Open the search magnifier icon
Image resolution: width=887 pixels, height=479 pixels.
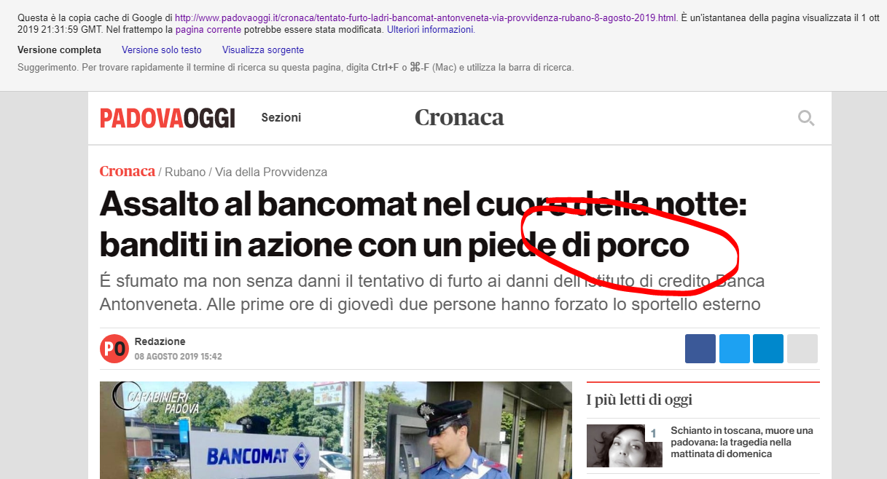point(806,118)
